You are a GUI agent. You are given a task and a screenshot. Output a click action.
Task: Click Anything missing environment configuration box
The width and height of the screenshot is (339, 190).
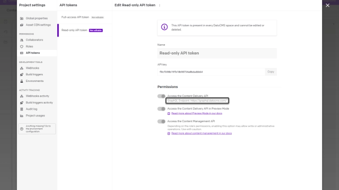[x=37, y=129]
